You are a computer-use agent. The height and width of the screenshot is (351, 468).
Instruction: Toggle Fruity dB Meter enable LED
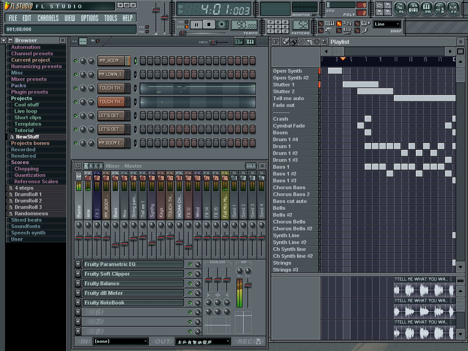tap(190, 293)
